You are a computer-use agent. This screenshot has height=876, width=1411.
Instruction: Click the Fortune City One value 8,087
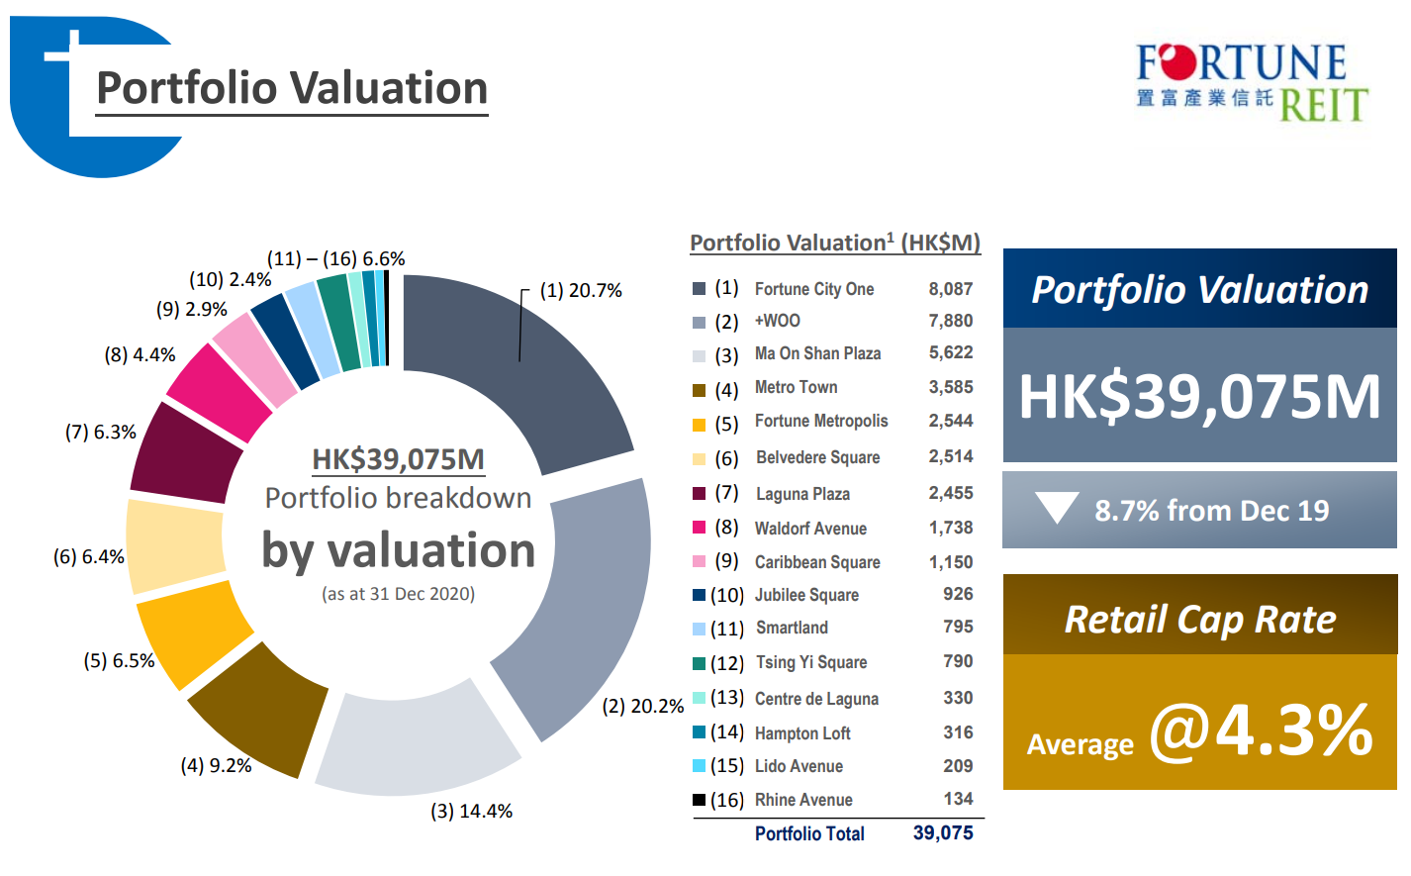(951, 289)
